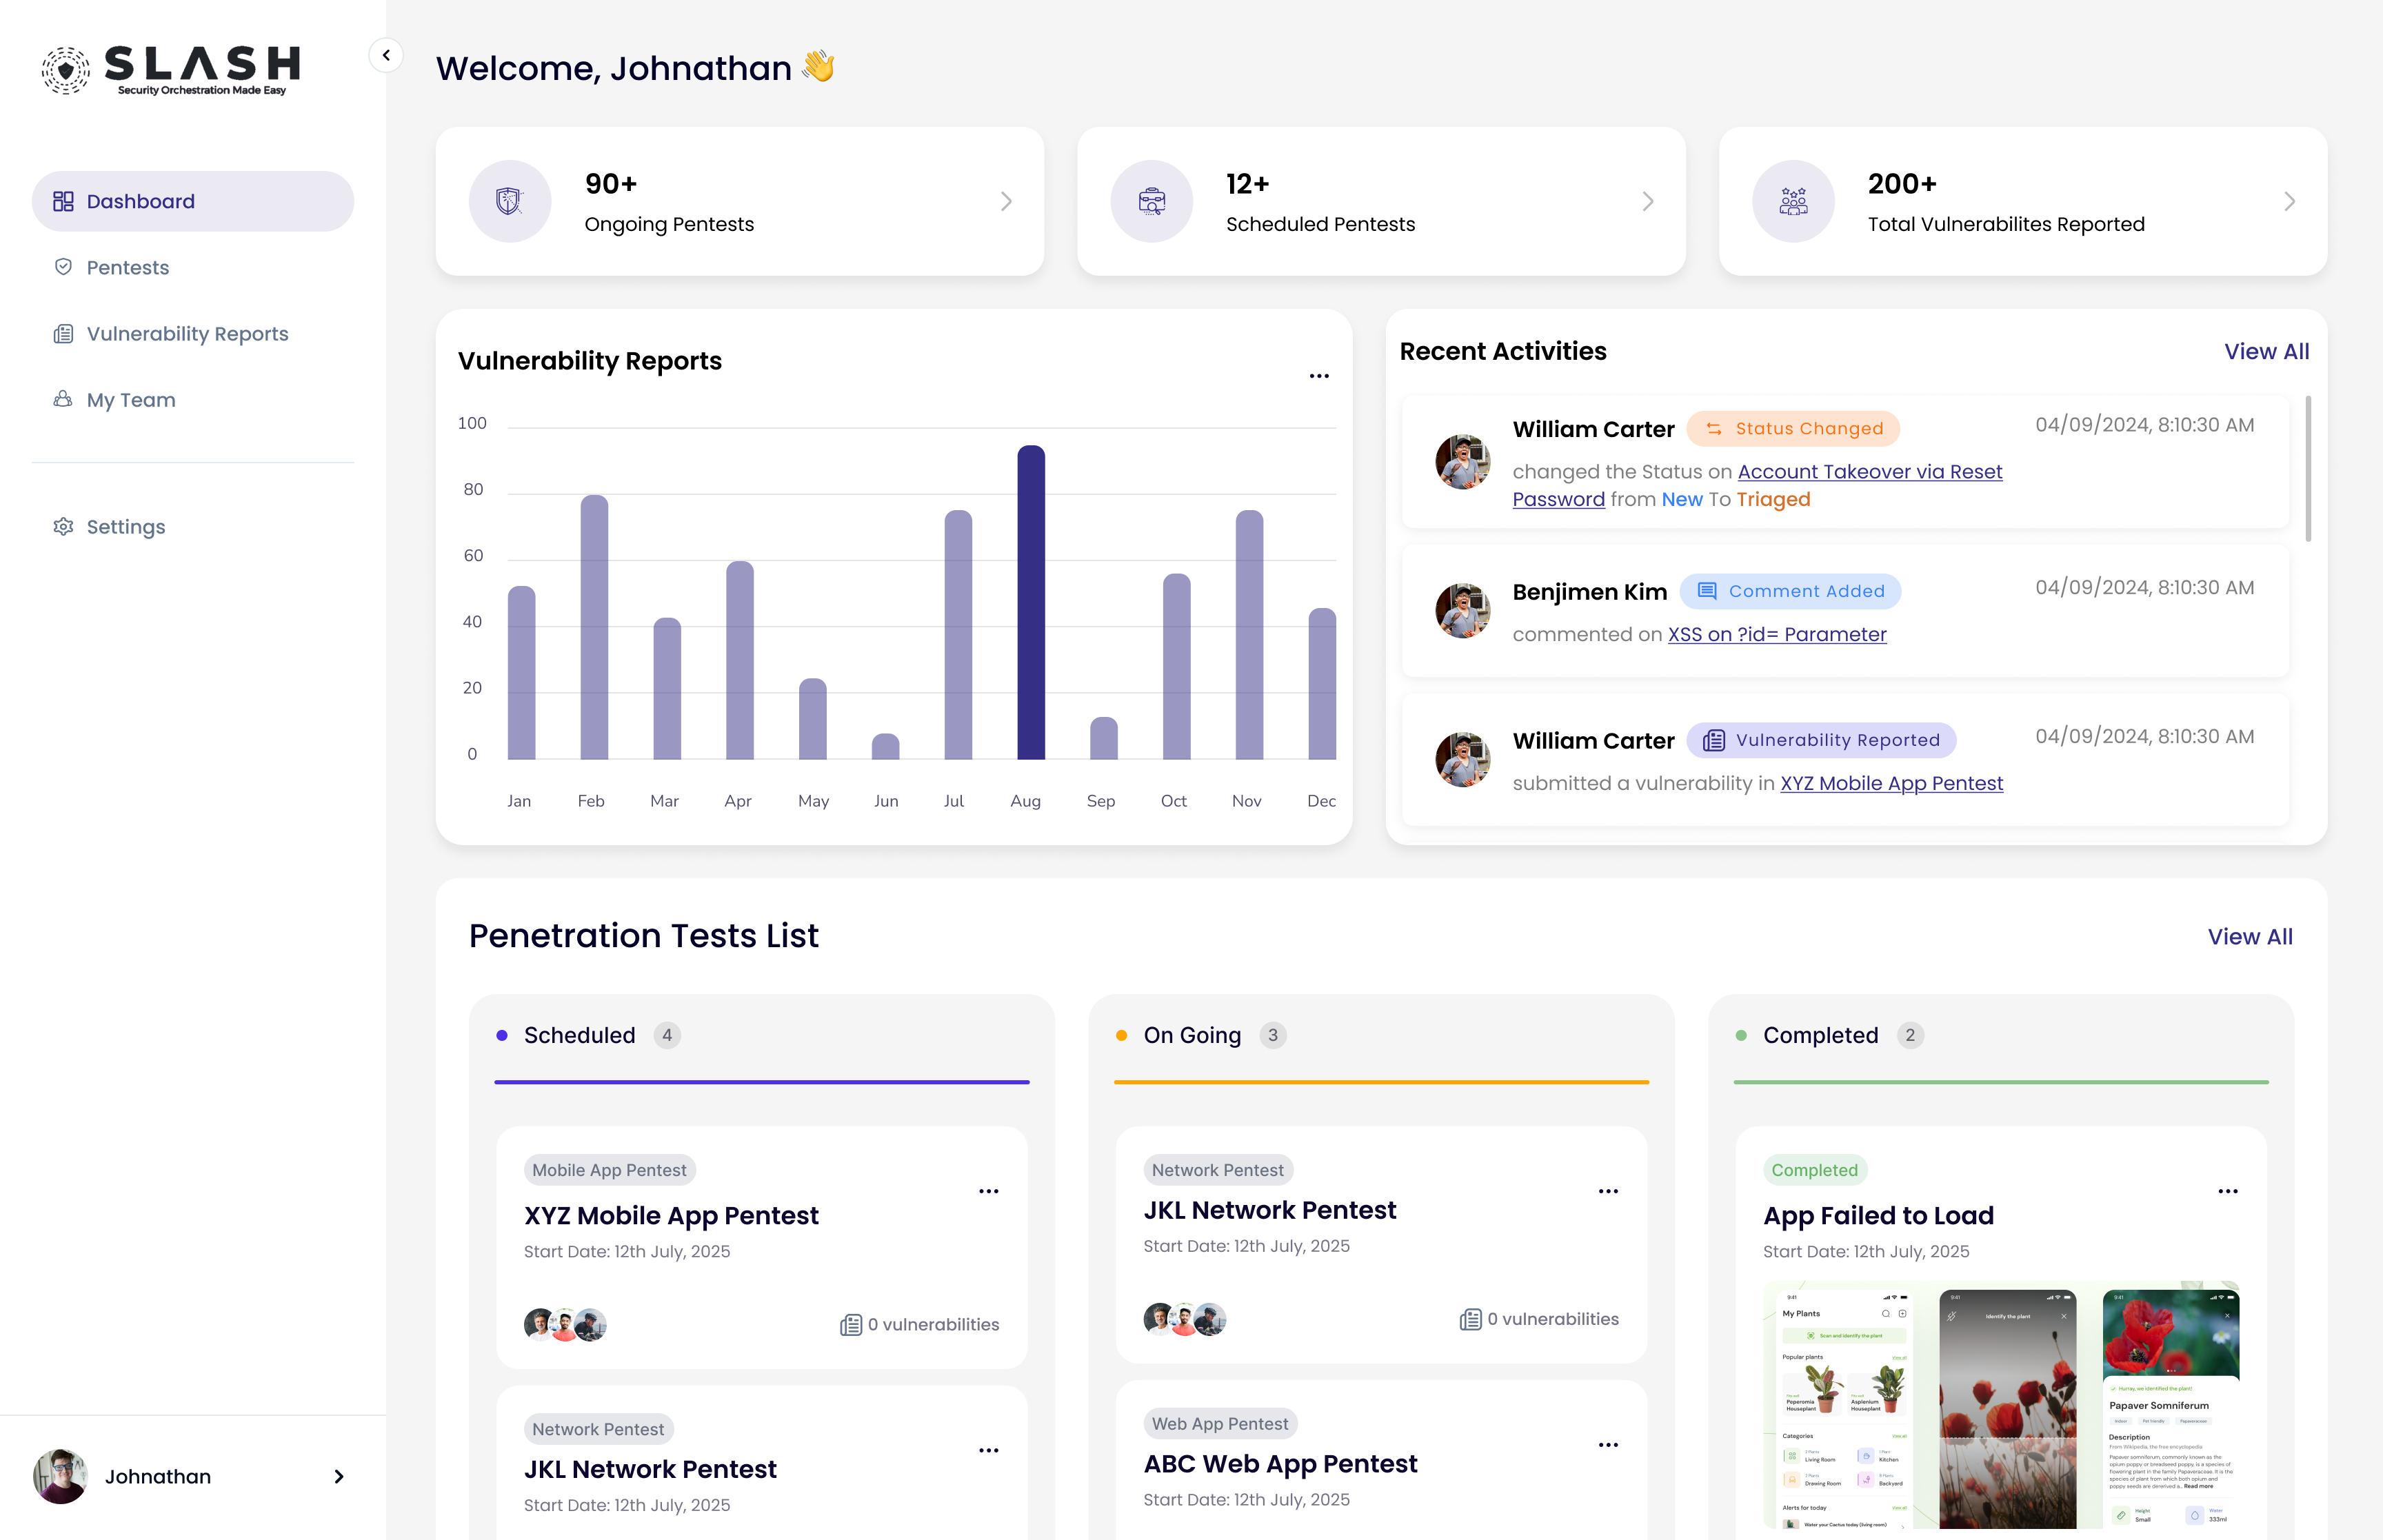This screenshot has height=1540, width=2383.
Task: Collapse the sidebar with the back chevron
Action: tap(386, 55)
